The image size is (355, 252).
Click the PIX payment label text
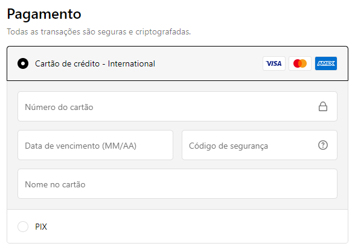pyautogui.click(x=41, y=227)
